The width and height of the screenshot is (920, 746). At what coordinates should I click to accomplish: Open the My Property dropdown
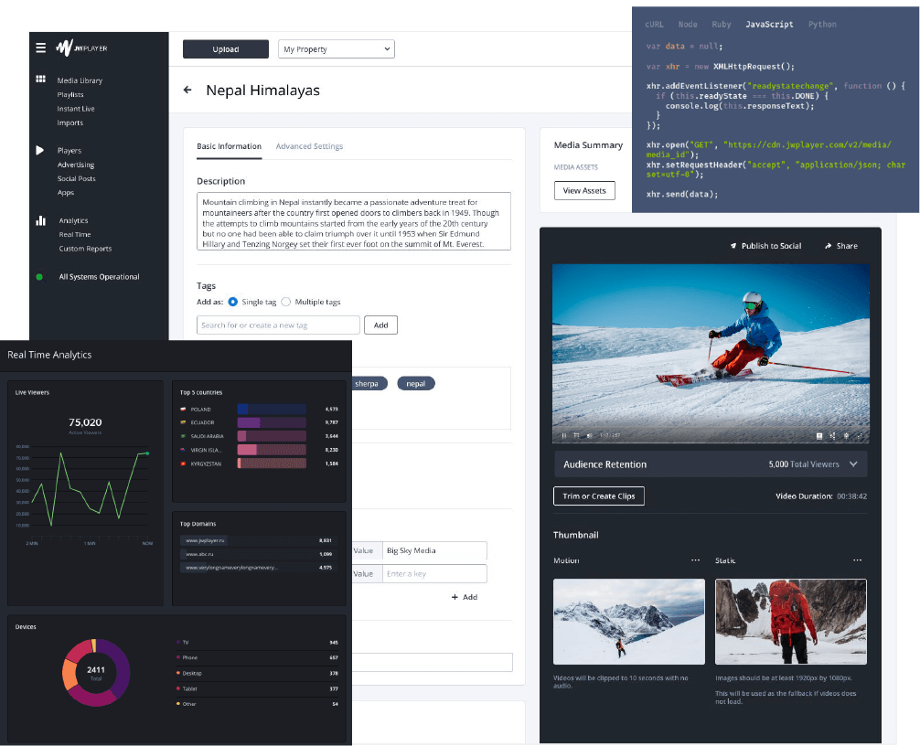pos(336,48)
